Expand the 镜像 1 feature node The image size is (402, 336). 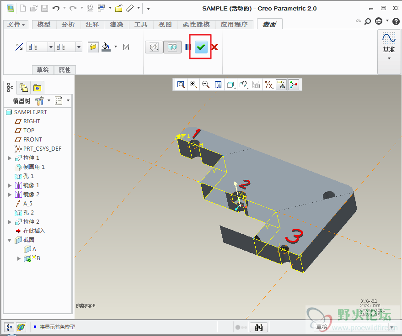(10, 185)
